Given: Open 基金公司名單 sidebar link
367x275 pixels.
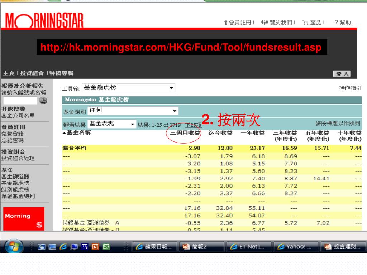Looking at the screenshot, I should coord(18,116).
